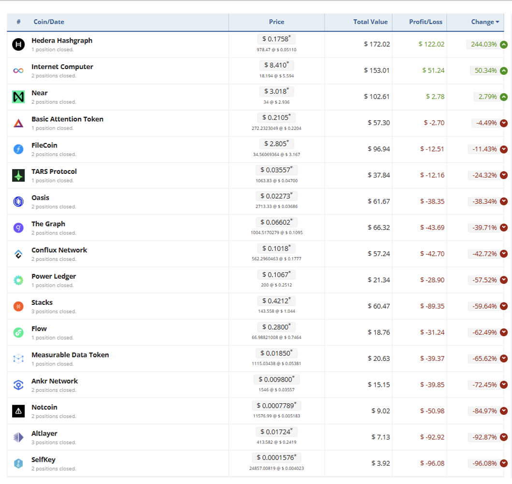
Task: Click the Basic Attention Token triangle icon
Action: pyautogui.click(x=18, y=123)
